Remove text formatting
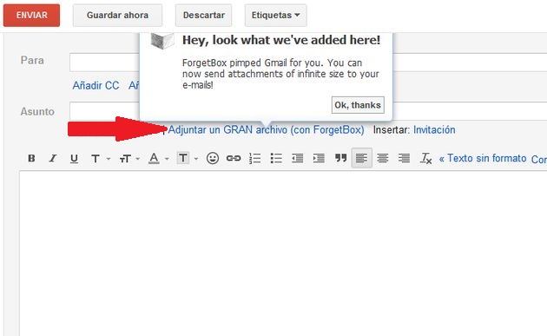This screenshot has width=547, height=336. [426, 158]
